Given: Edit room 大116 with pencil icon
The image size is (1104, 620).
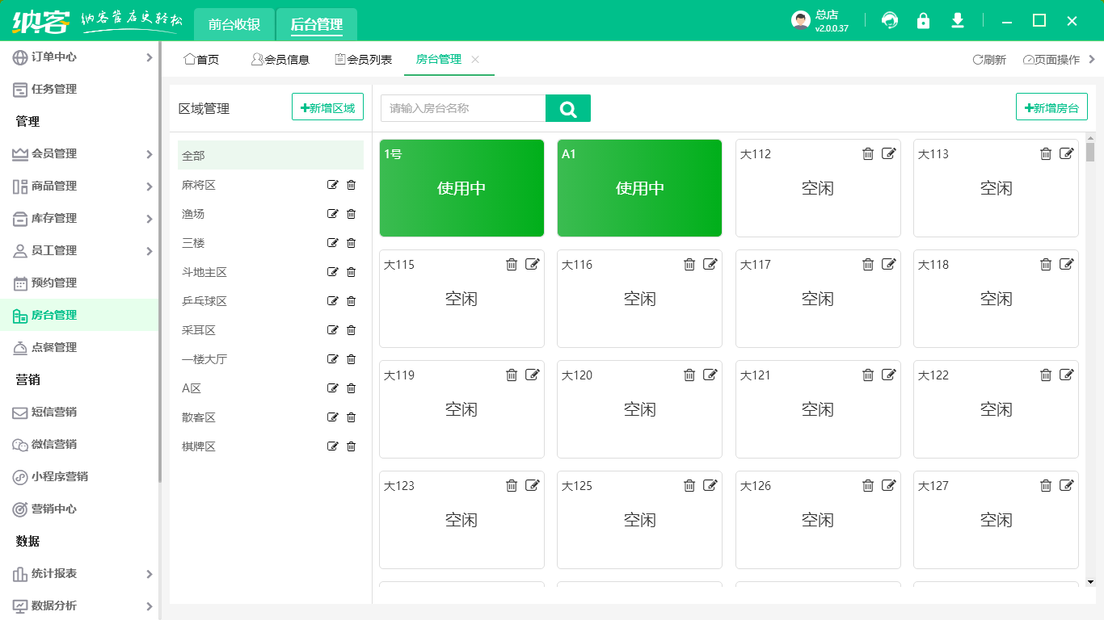Looking at the screenshot, I should click(710, 264).
